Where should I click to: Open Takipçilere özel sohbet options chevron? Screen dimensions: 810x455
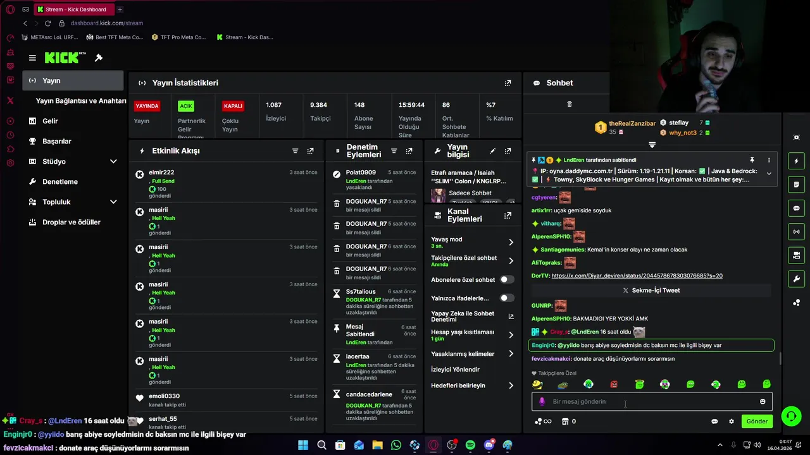pos(511,261)
